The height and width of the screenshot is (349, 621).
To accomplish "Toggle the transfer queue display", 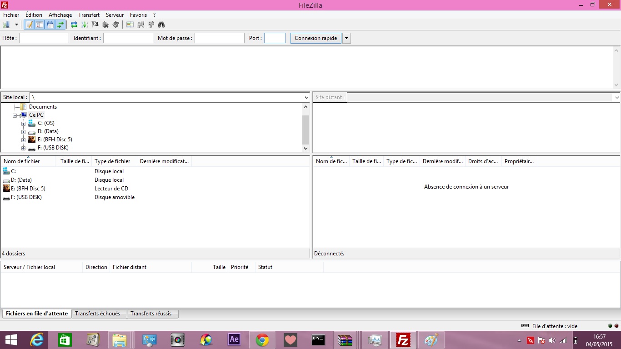I will (x=60, y=25).
